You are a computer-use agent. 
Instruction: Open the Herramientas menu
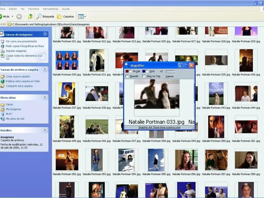coord(50,9)
